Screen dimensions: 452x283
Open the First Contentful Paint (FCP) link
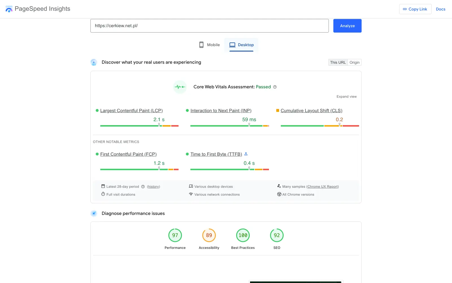[128, 154]
